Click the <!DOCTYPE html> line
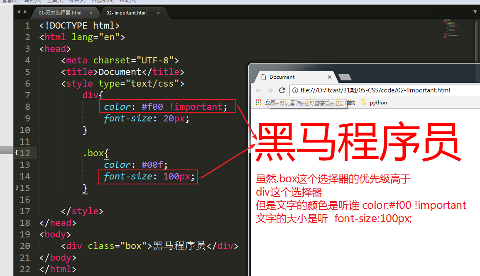Image resolution: width=480 pixels, height=276 pixels. (x=80, y=26)
